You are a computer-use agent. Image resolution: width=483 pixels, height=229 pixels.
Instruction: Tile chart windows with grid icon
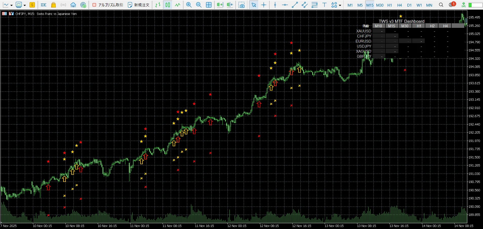click(x=209, y=5)
